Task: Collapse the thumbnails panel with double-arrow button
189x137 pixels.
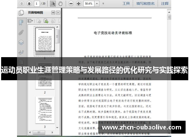Action: 53,12
